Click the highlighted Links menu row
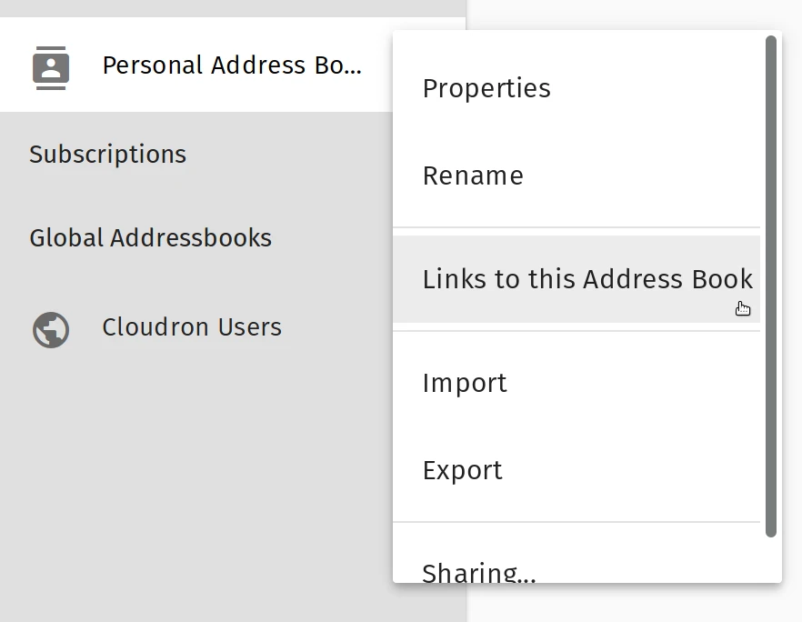This screenshot has height=622, width=802. tap(586, 279)
